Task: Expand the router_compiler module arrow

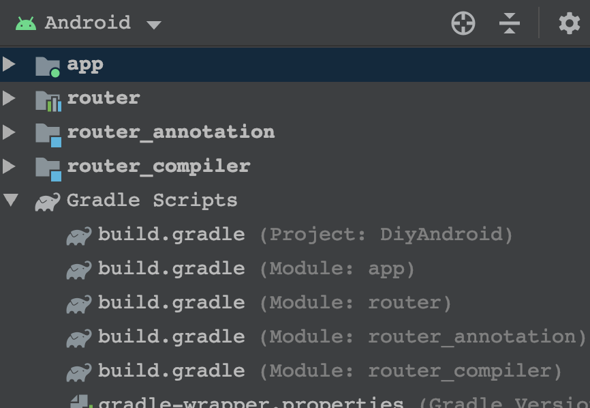Action: pyautogui.click(x=10, y=166)
